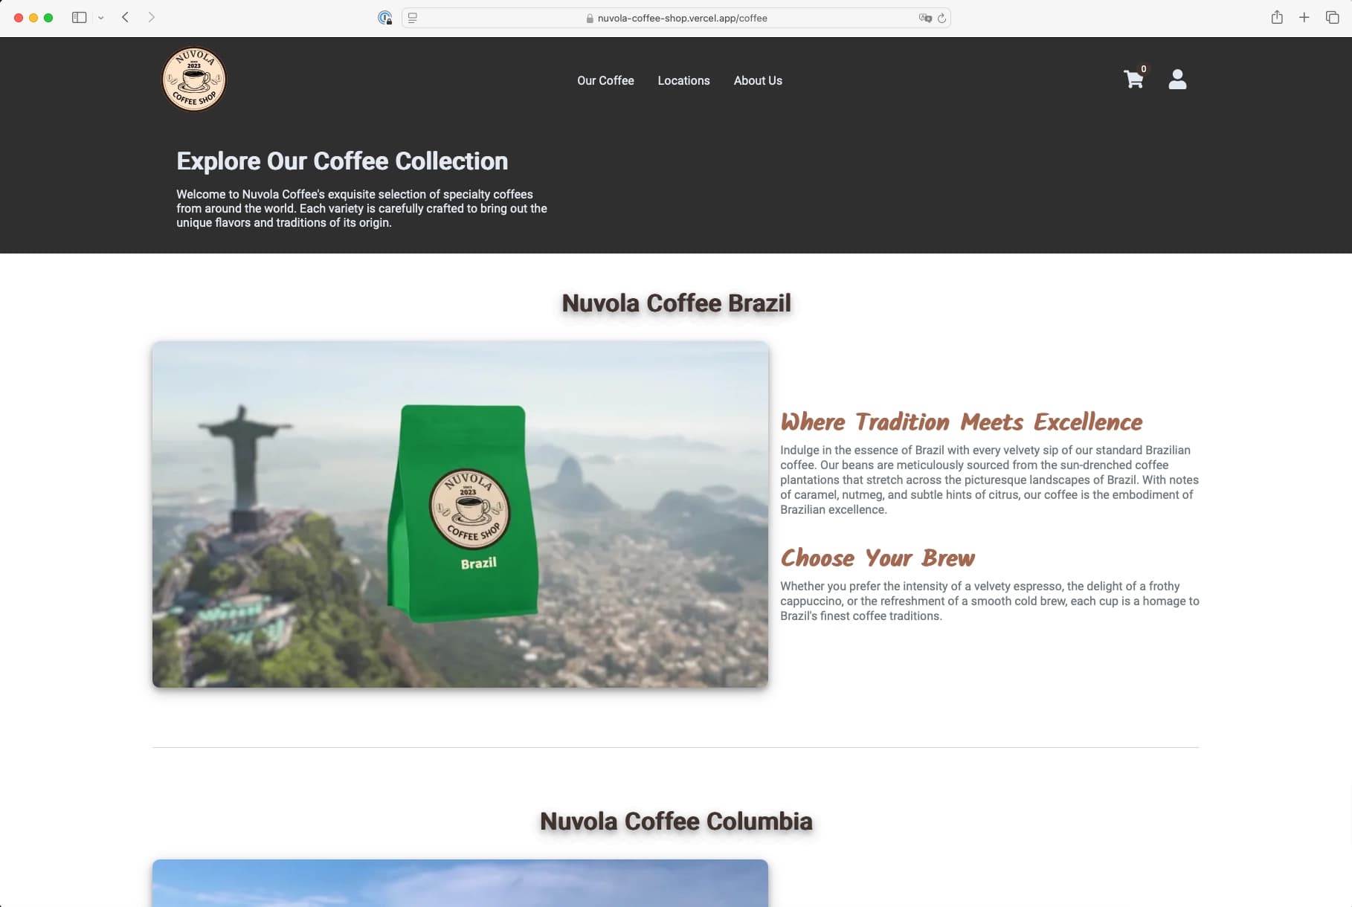Viewport: 1352px width, 907px height.
Task: Open the Our Coffee menu item
Action: point(605,80)
